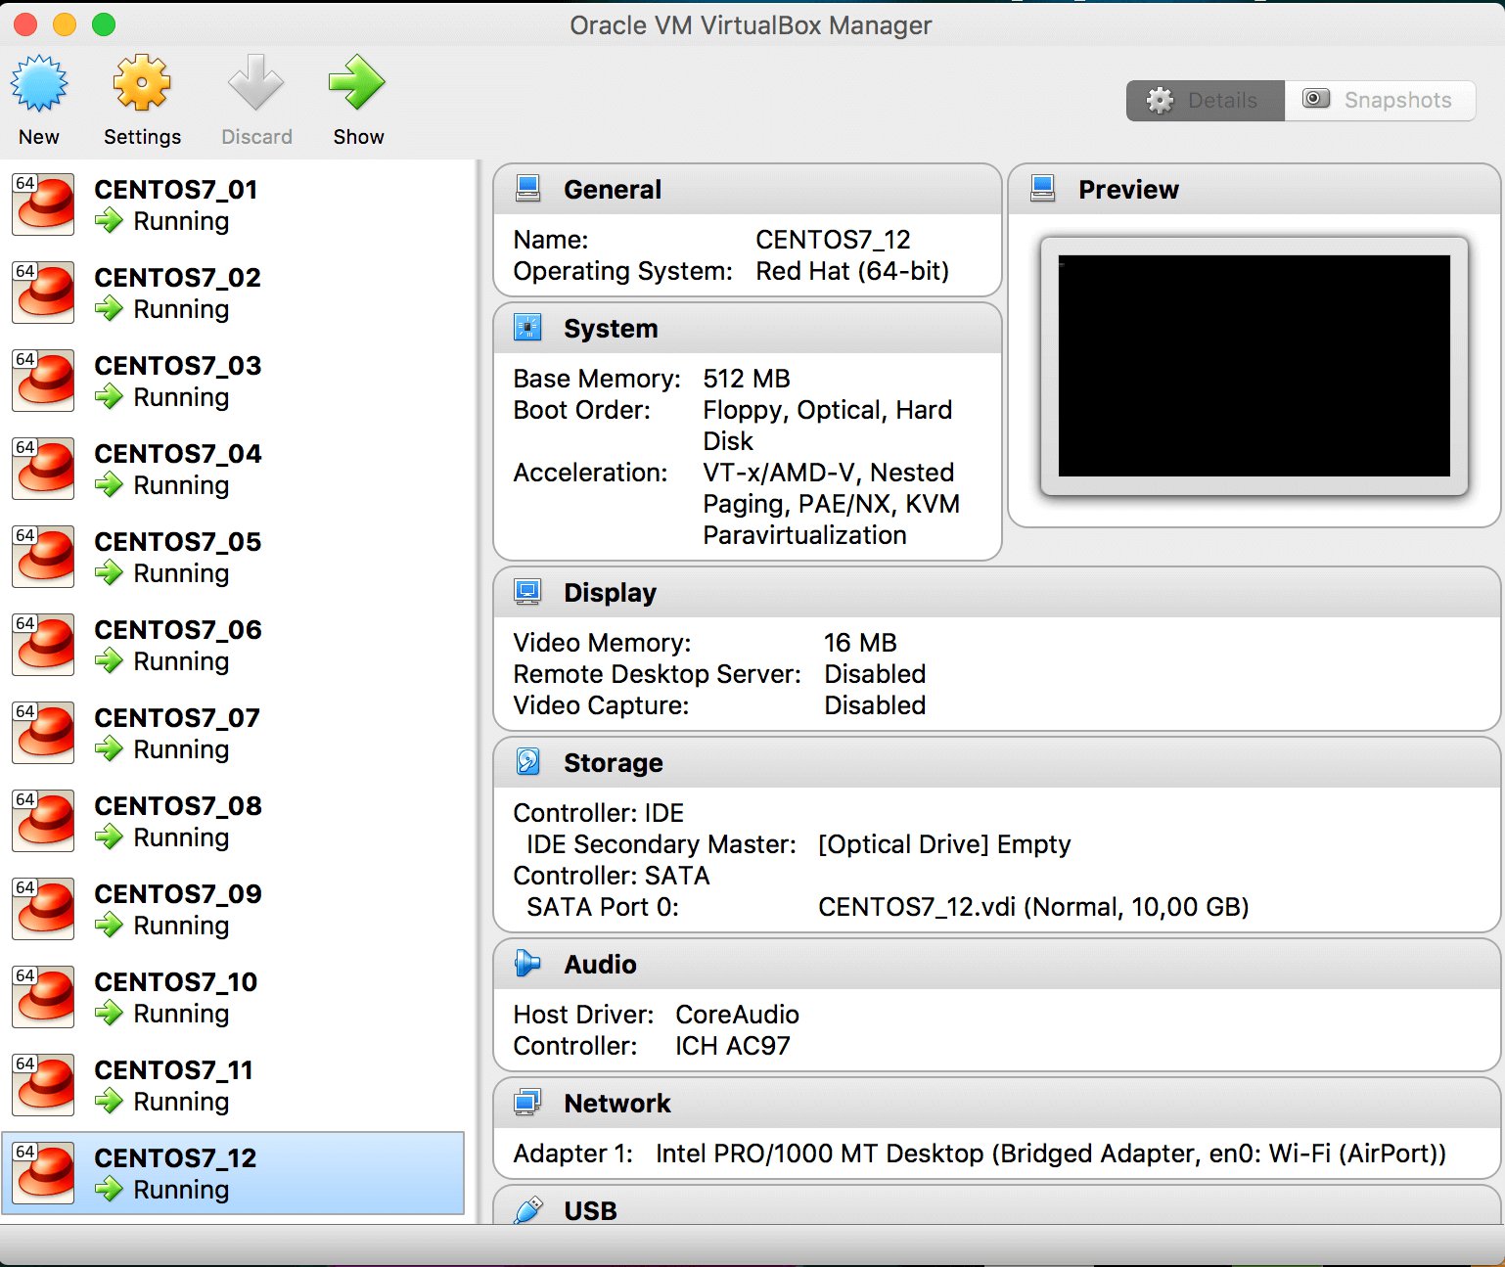The image size is (1505, 1267).
Task: Click the Discard toolbar arrow icon
Action: (x=256, y=83)
